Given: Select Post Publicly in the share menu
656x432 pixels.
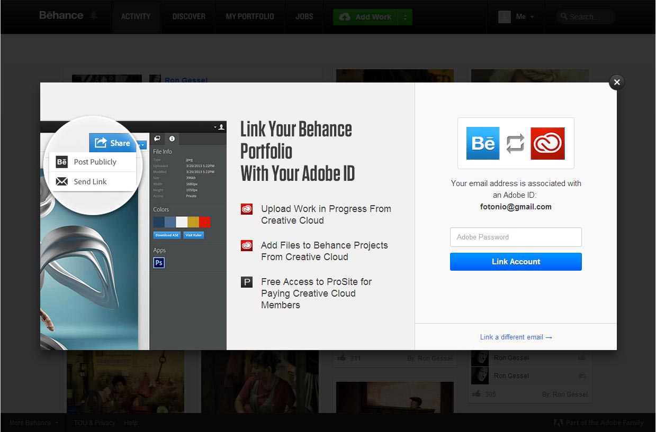Looking at the screenshot, I should coord(93,162).
